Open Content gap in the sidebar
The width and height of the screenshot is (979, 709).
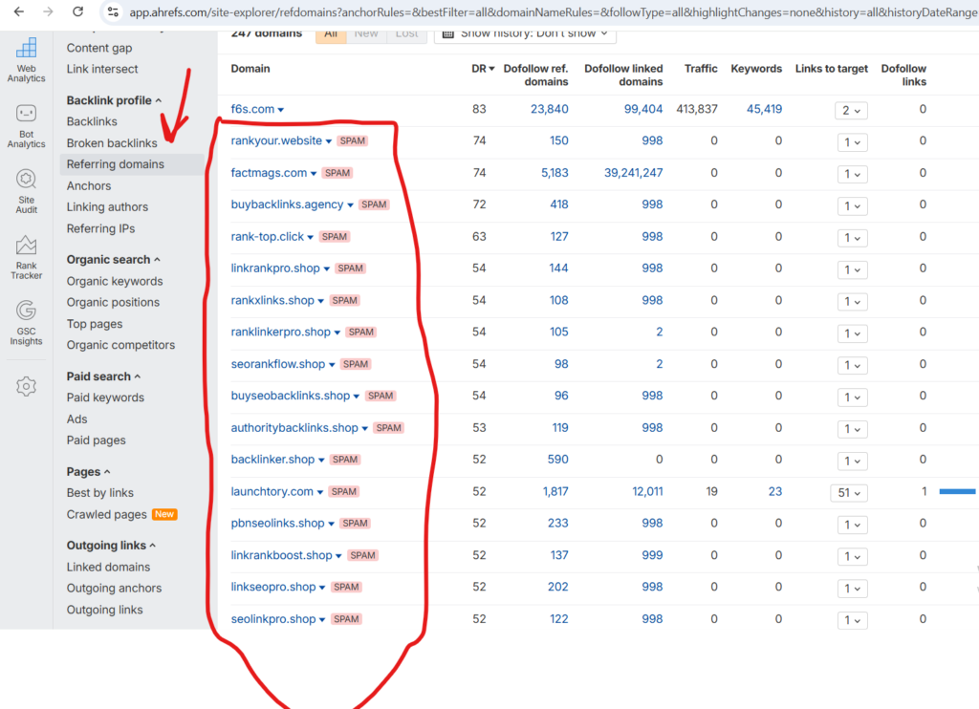click(99, 48)
